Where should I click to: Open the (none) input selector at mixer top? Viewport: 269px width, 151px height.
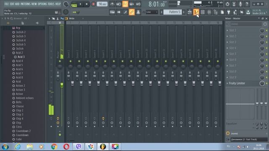[246, 24]
